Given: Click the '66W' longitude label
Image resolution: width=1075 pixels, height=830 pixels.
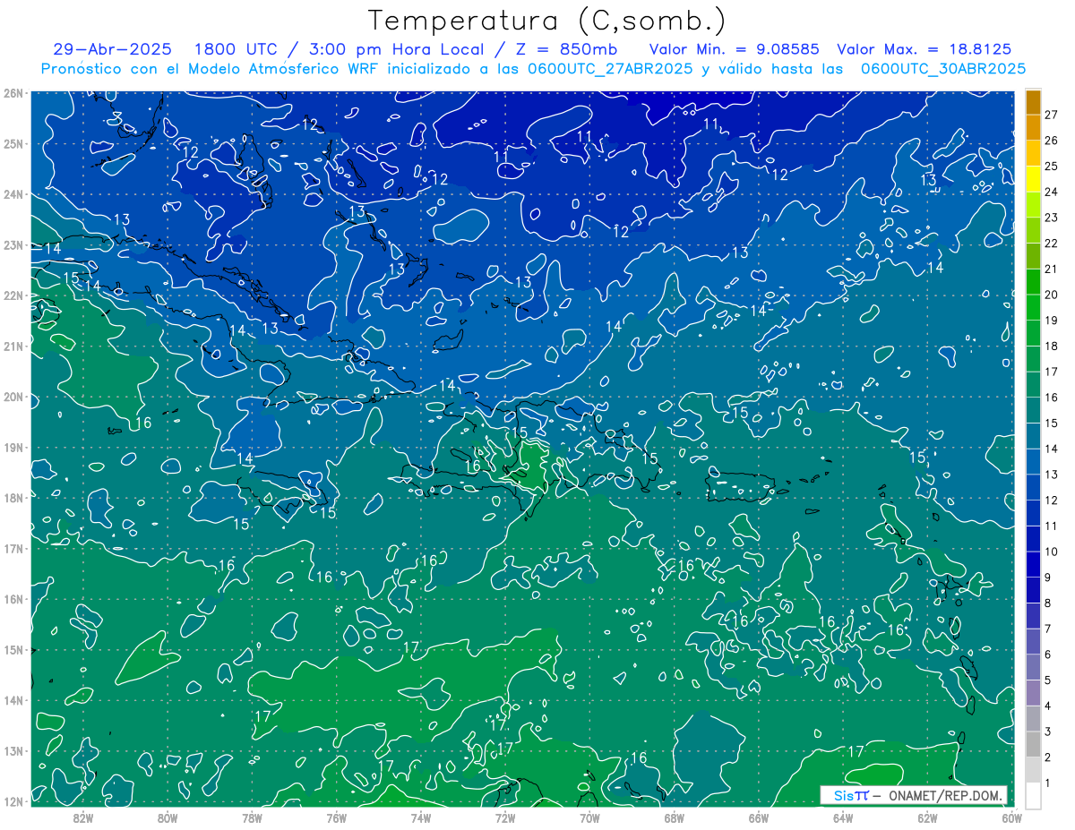Looking at the screenshot, I should pyautogui.click(x=758, y=817).
